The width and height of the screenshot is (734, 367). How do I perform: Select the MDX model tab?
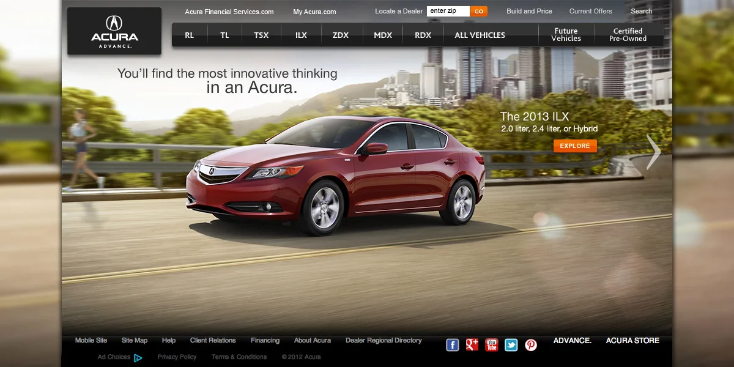[383, 35]
